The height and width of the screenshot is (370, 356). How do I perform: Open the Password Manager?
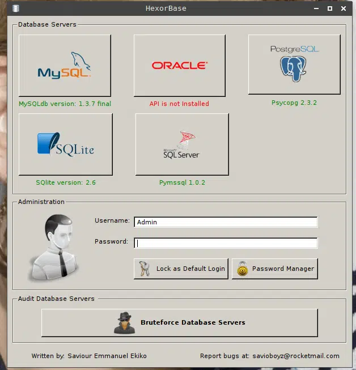click(275, 269)
